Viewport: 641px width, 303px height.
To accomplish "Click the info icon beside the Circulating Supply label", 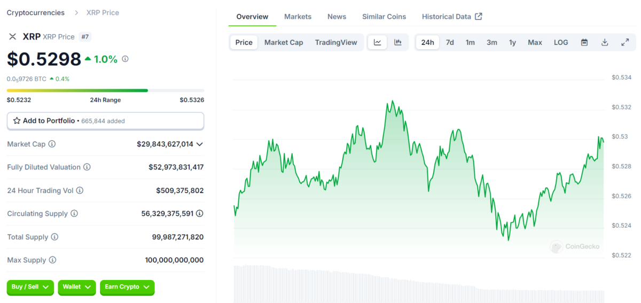I will (74, 213).
